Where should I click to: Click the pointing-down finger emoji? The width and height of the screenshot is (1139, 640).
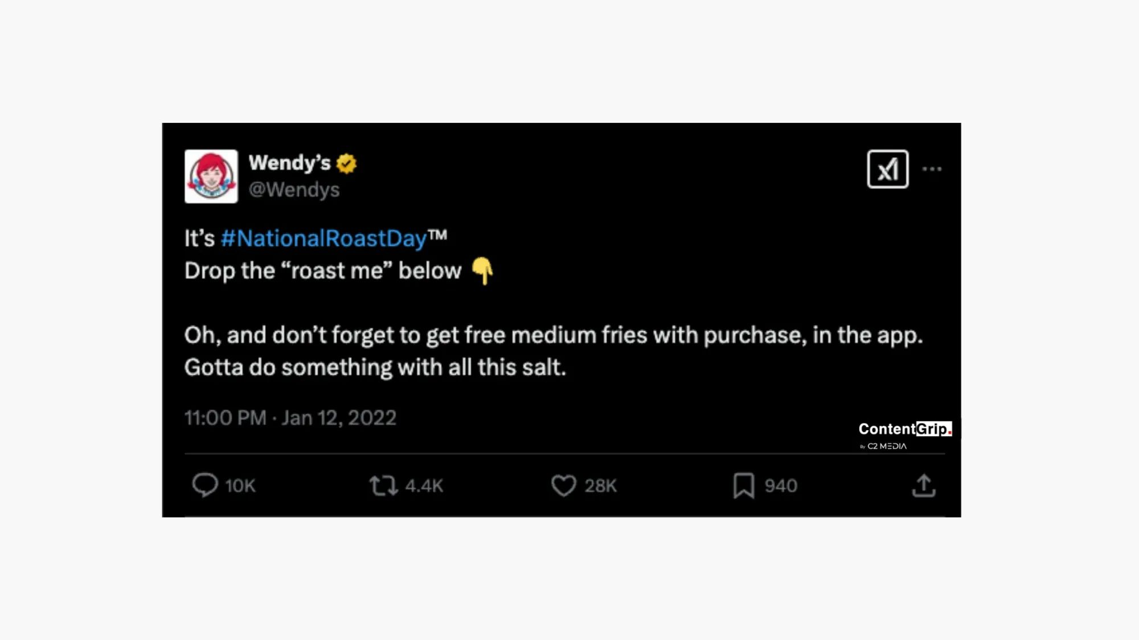pyautogui.click(x=483, y=271)
